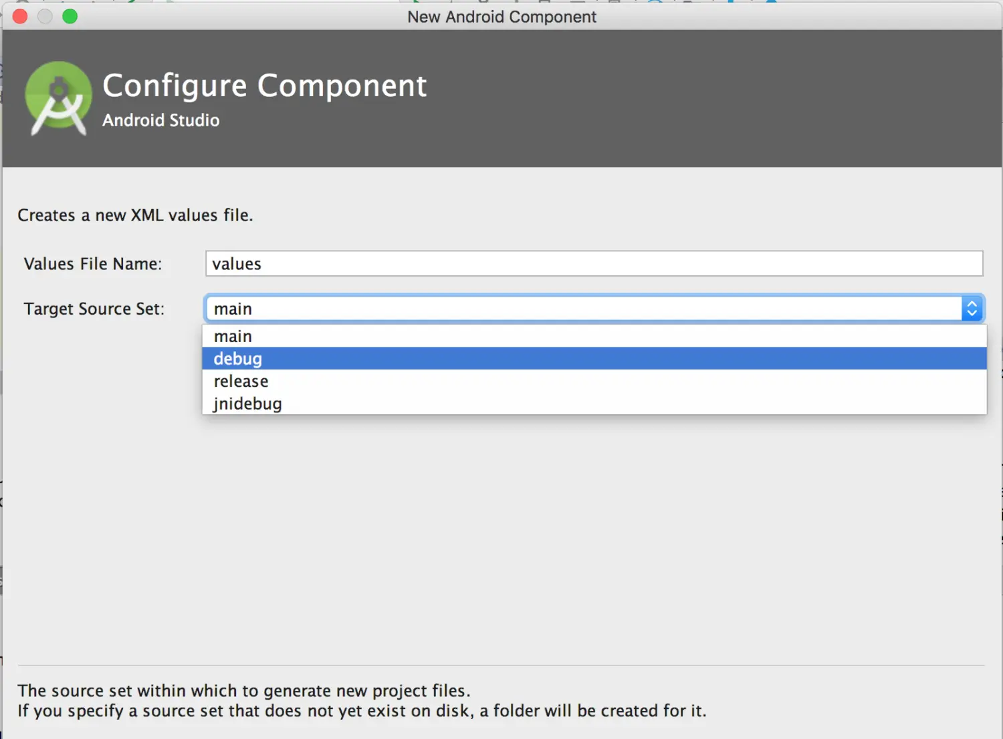Click 'Creates a new XML values file.' text
Image resolution: width=1003 pixels, height=739 pixels.
pos(135,215)
